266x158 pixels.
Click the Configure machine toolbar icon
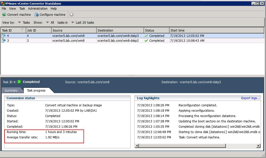coord(36,15)
